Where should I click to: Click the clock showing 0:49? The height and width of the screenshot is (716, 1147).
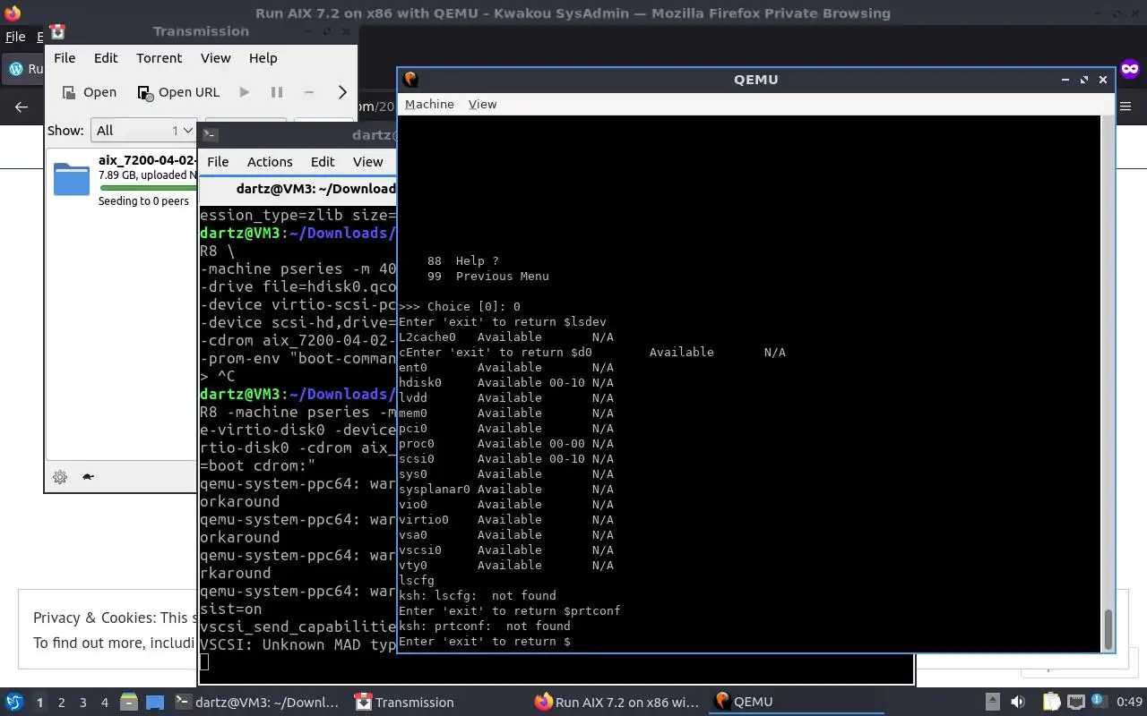tap(1129, 703)
